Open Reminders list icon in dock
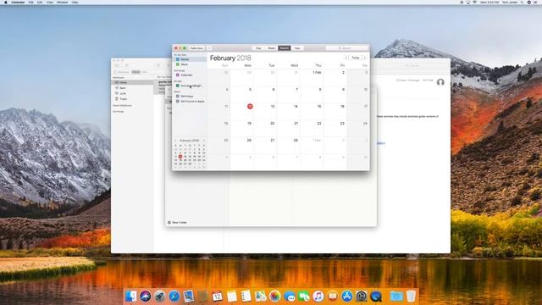 (x=246, y=296)
